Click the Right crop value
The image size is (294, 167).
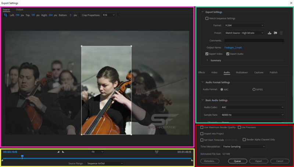[x=51, y=15]
